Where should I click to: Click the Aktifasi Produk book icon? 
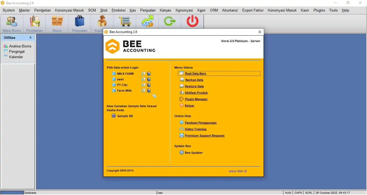(182, 93)
